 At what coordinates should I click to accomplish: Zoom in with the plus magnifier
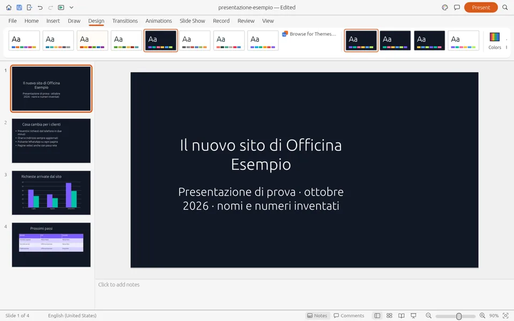[x=482, y=316]
